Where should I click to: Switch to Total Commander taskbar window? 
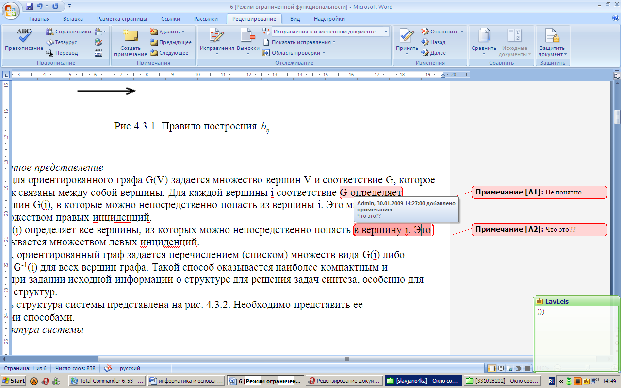(107, 381)
